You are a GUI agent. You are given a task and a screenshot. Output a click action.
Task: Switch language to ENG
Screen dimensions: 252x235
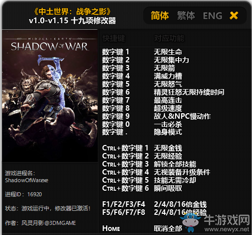pos(212,16)
